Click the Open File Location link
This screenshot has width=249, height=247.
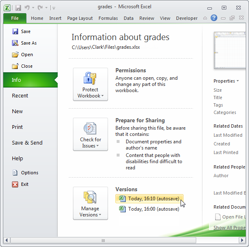coord(230,217)
